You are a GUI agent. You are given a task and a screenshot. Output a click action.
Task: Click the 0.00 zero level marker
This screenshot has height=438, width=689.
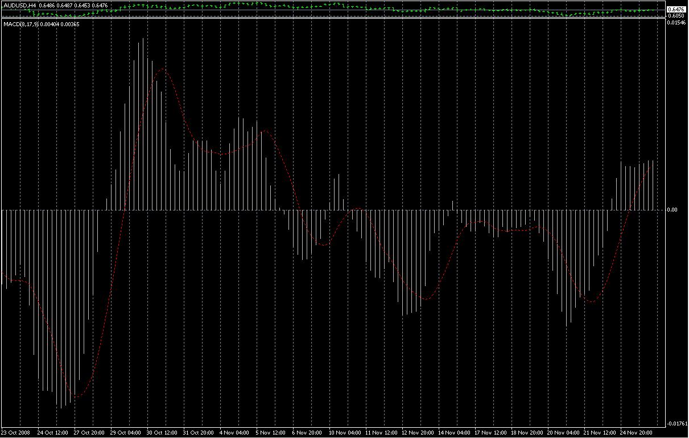pos(673,209)
